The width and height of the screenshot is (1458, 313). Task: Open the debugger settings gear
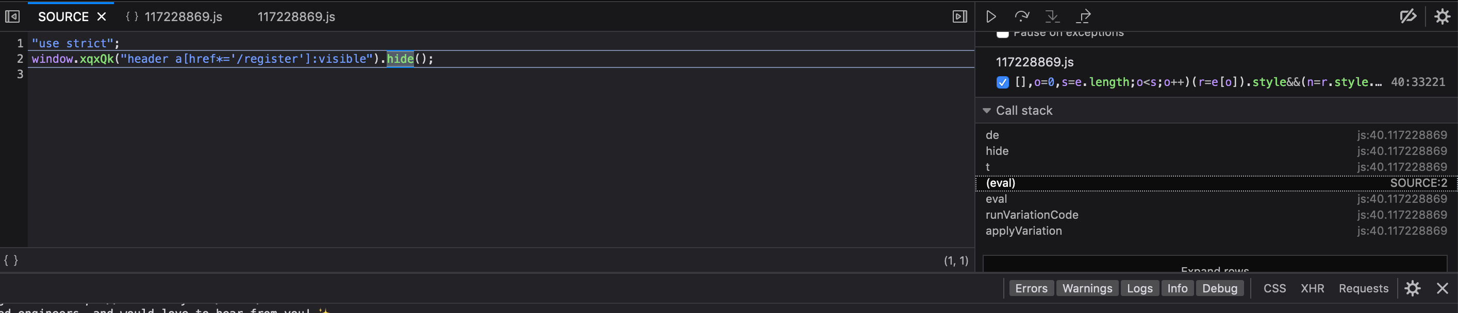click(1441, 16)
